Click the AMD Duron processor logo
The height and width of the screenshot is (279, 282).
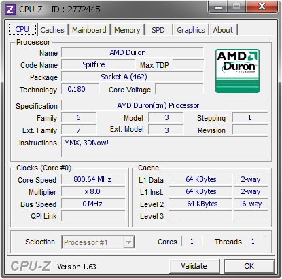(x=237, y=71)
